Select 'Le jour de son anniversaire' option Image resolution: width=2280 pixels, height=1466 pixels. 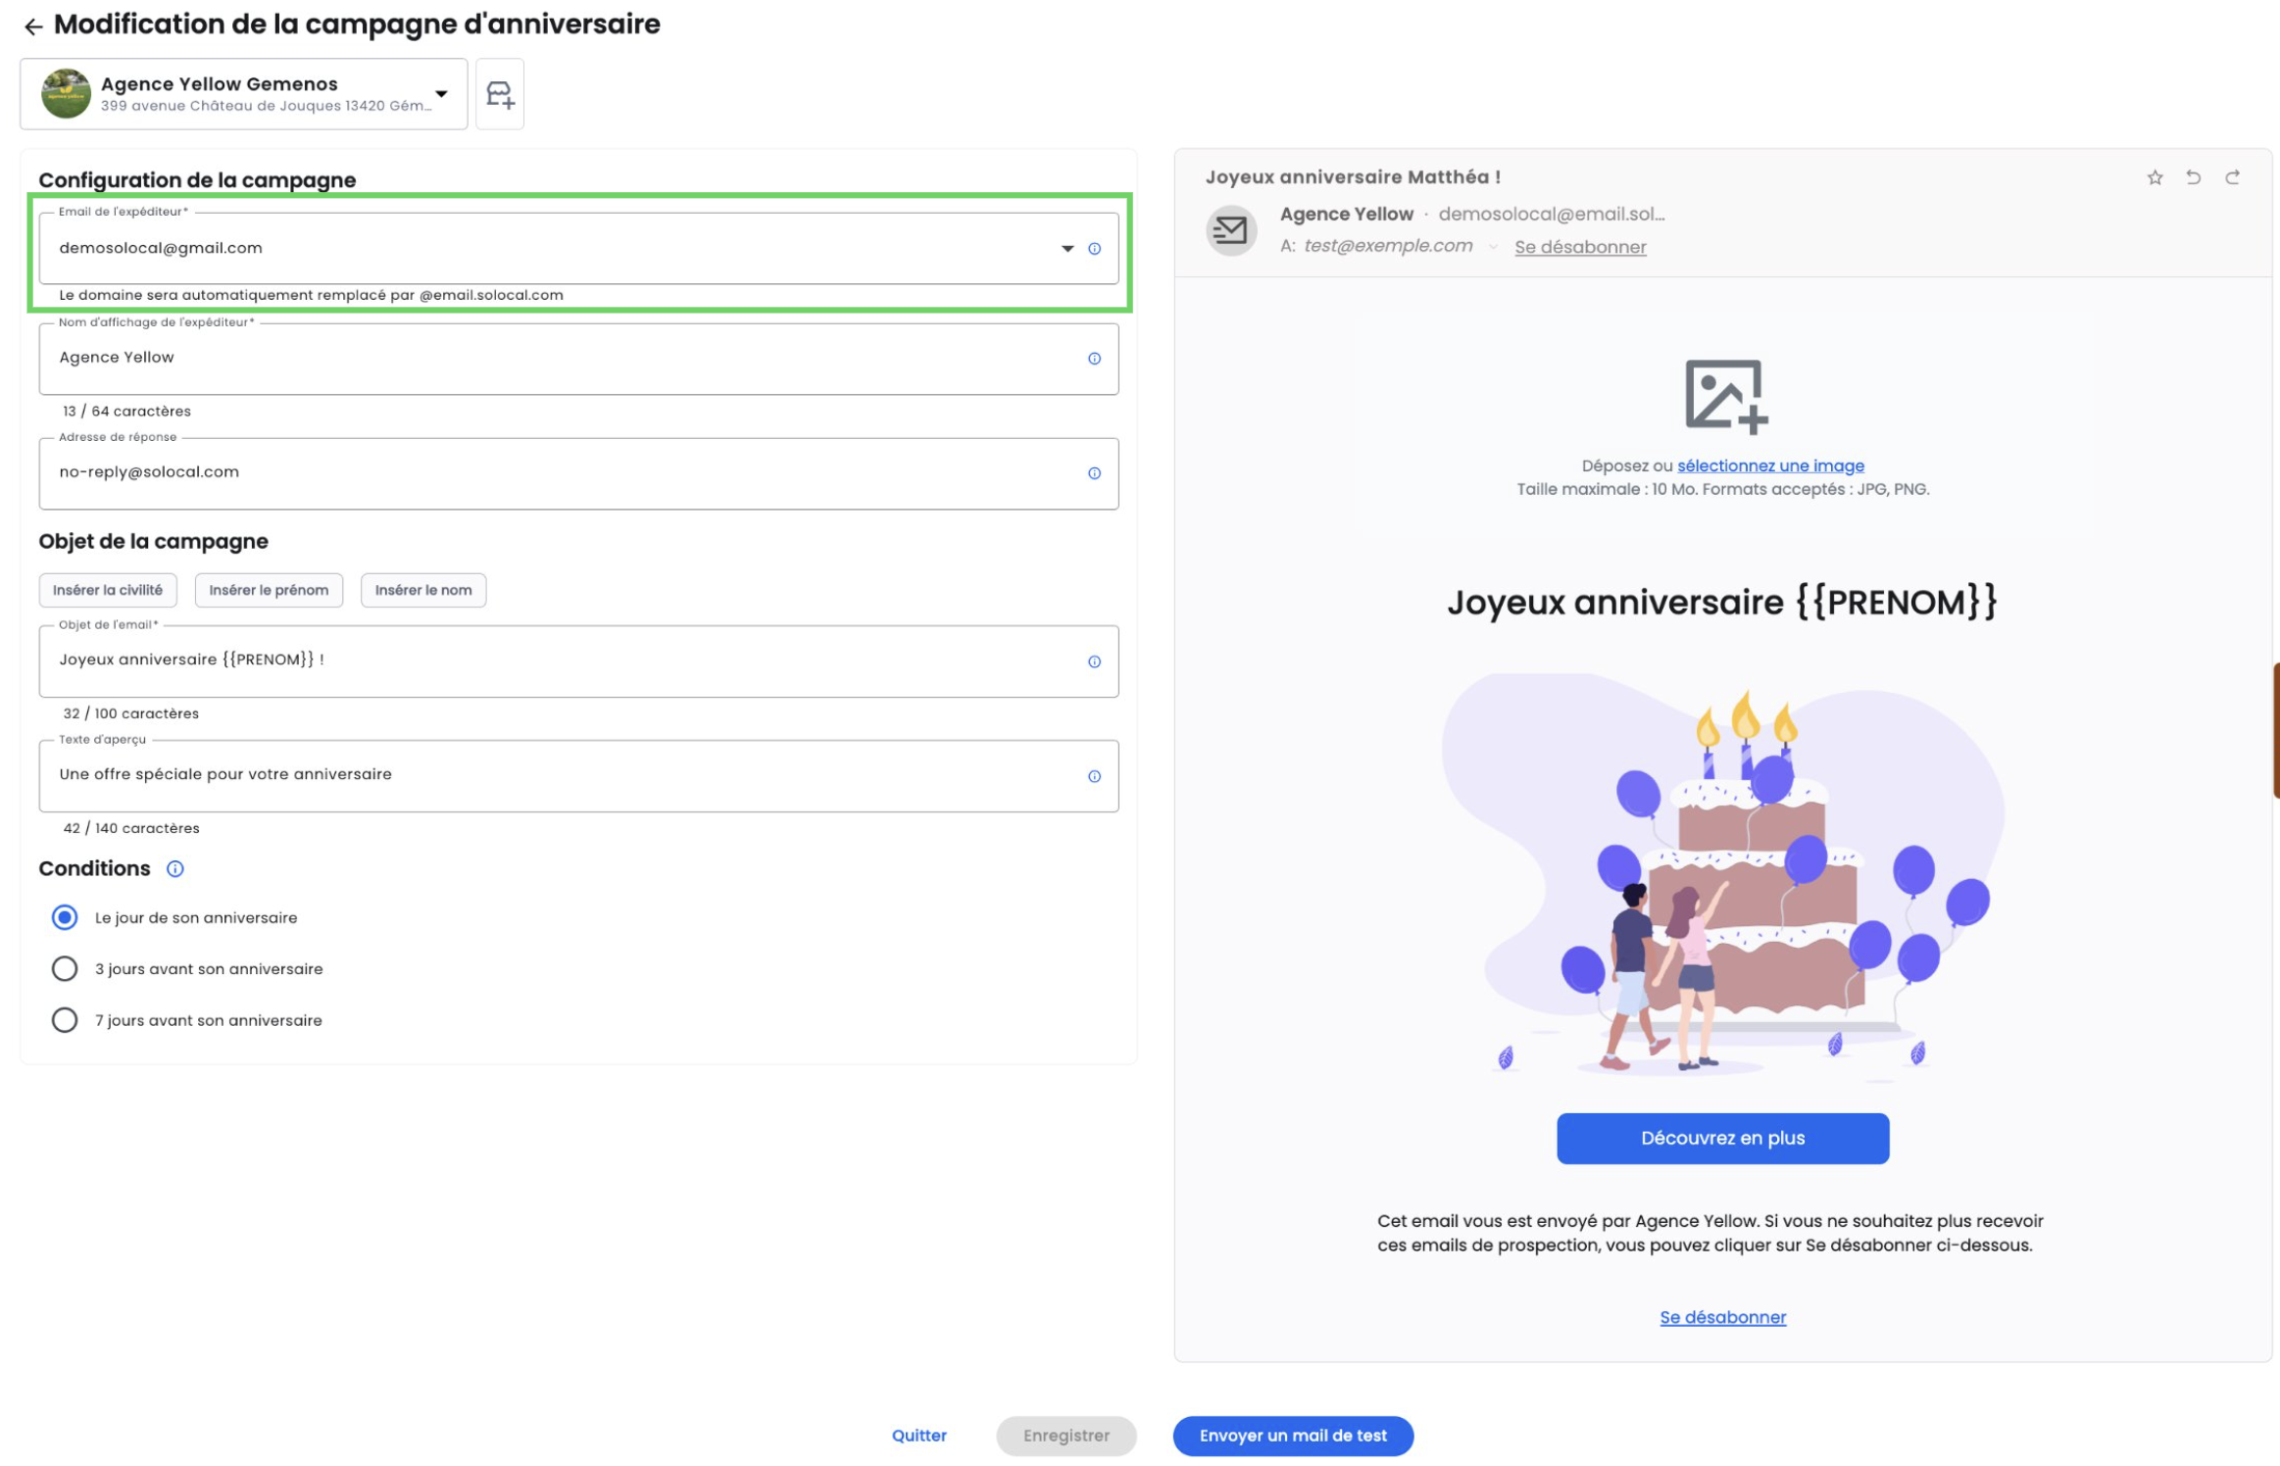(x=65, y=918)
